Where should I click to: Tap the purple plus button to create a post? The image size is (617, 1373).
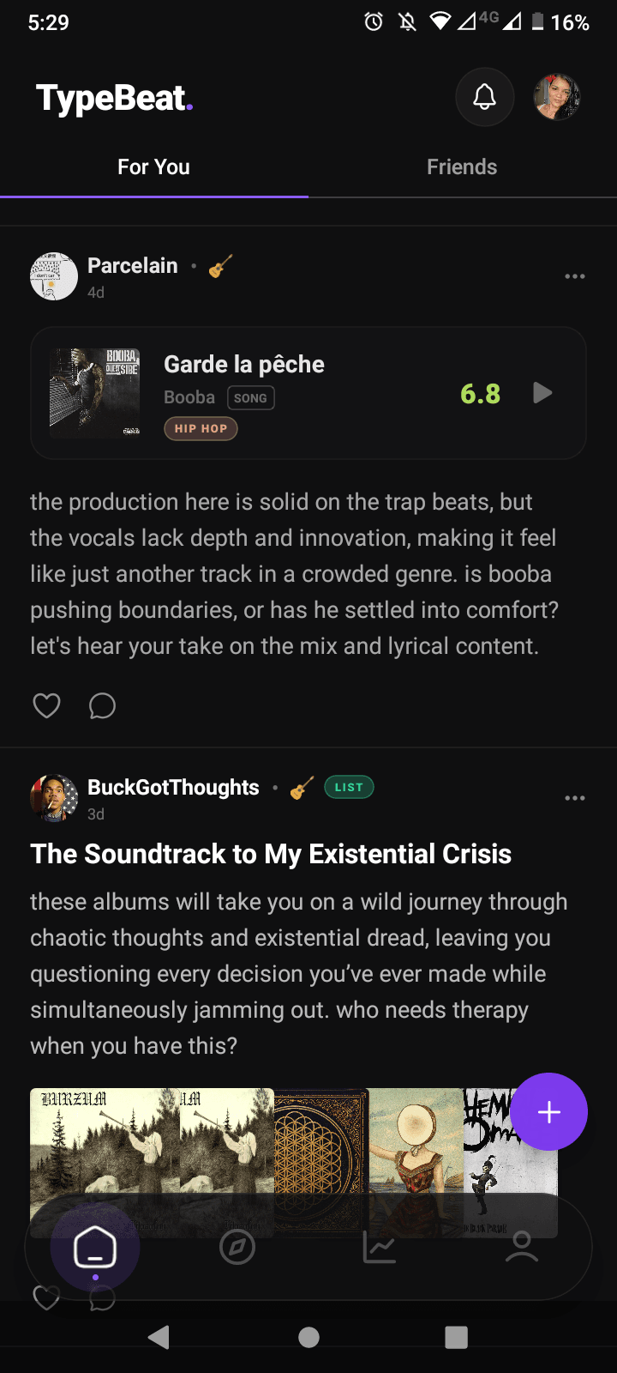[x=548, y=1111]
